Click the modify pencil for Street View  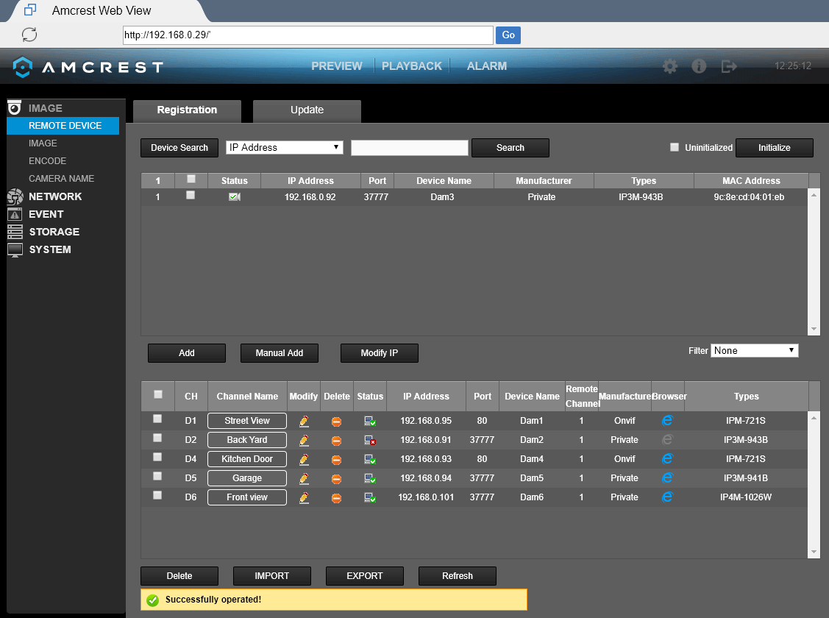304,421
